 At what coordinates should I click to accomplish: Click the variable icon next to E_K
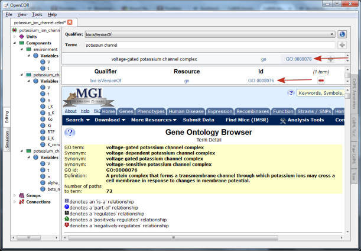[x=43, y=138]
